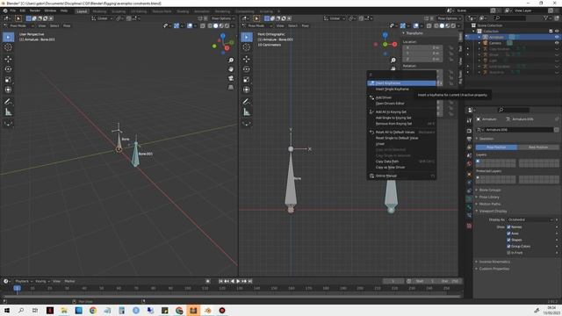Image resolution: width=562 pixels, height=316 pixels.
Task: Click the pan hand gizmo in left viewport
Action: (x=231, y=69)
